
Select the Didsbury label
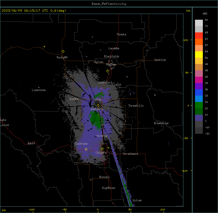click(x=97, y=109)
